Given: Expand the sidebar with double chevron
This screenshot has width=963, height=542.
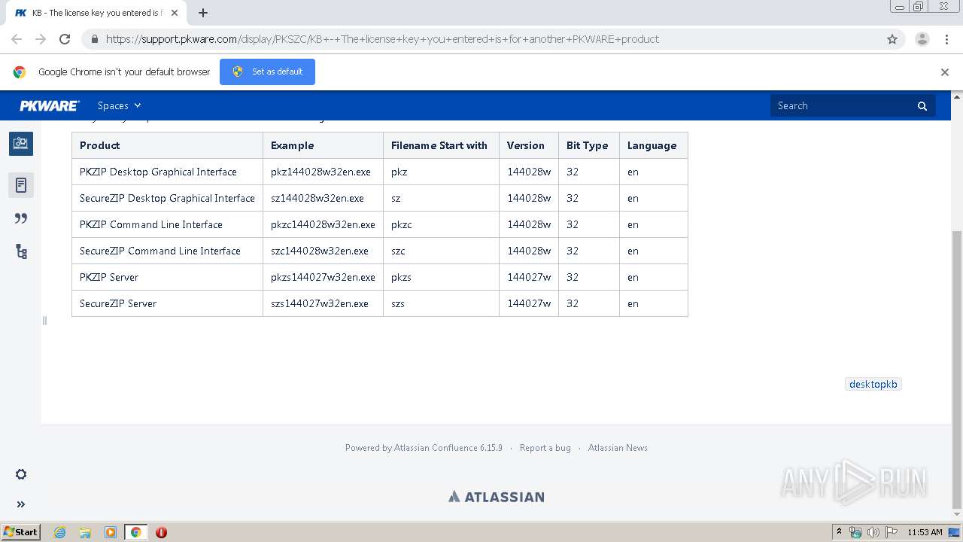Looking at the screenshot, I should tap(21, 504).
